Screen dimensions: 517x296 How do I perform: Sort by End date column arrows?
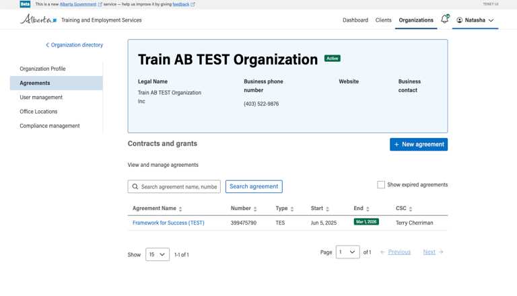pos(368,209)
